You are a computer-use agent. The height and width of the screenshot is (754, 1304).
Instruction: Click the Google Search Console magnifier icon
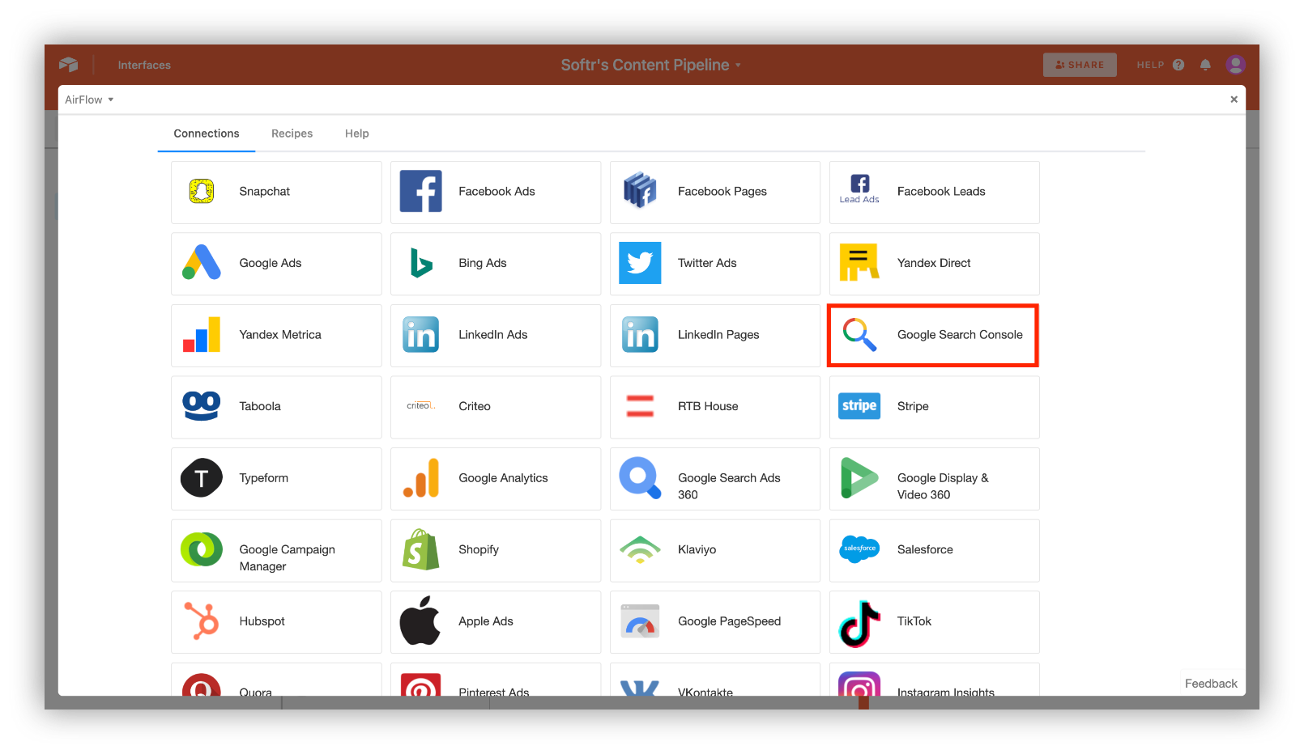click(859, 334)
